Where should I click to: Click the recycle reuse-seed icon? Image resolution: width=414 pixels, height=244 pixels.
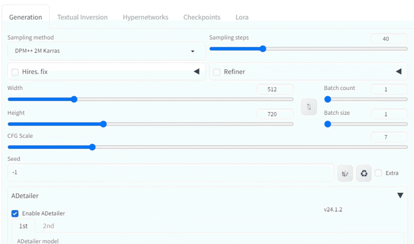364,173
